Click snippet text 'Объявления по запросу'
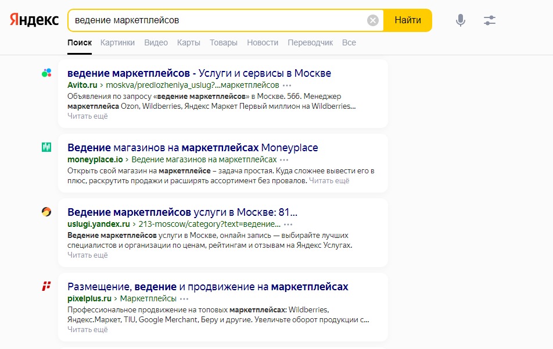Screen dimensions: 553x349 [x=110, y=97]
